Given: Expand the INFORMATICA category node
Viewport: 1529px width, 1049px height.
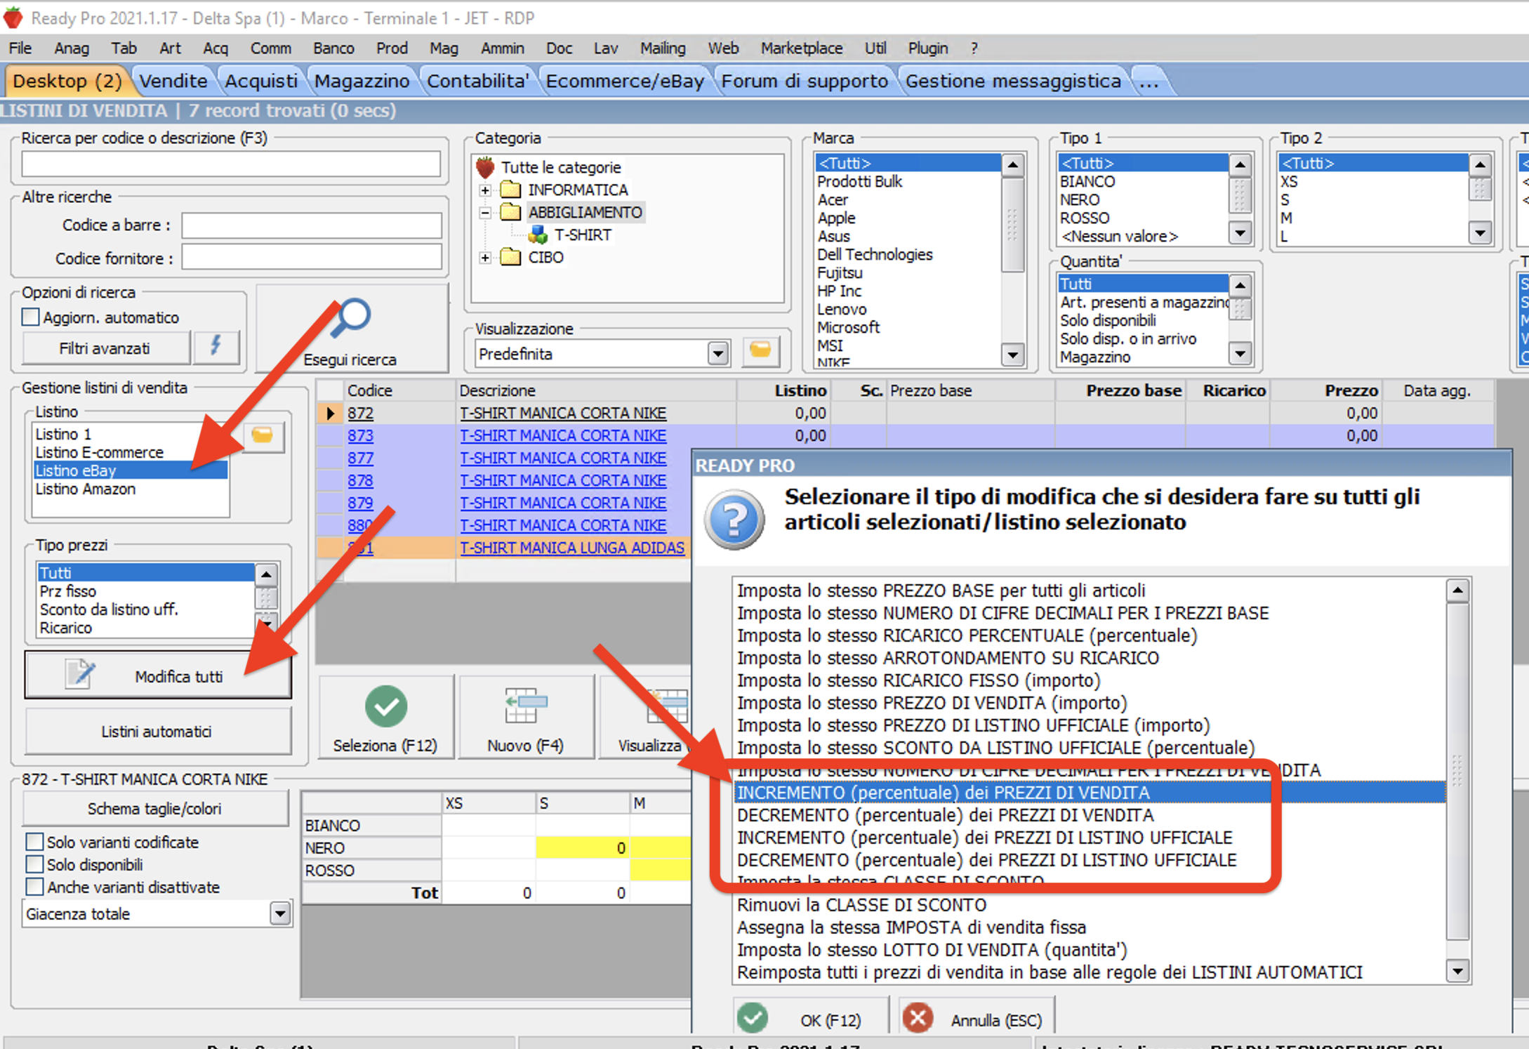Looking at the screenshot, I should (x=484, y=190).
